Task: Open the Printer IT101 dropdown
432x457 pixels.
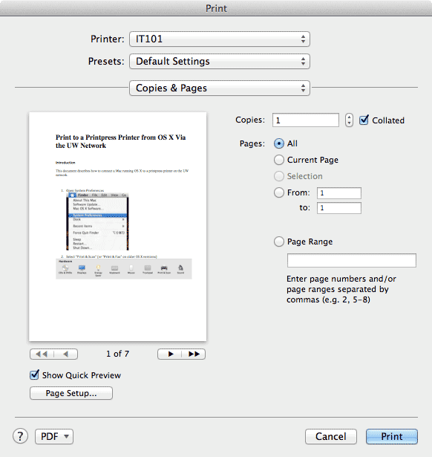Action: point(220,39)
